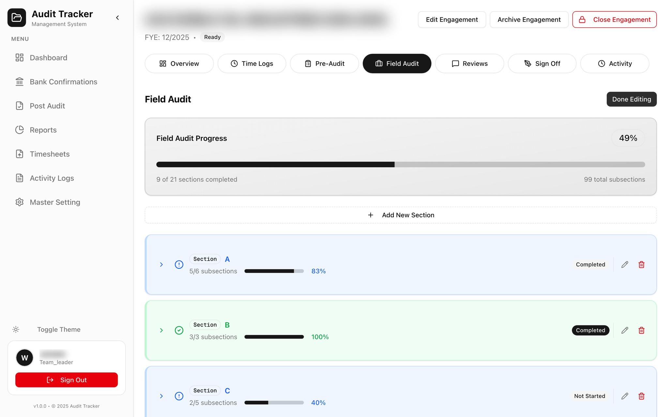Click the sun icon for theme
The image size is (668, 417).
16,329
